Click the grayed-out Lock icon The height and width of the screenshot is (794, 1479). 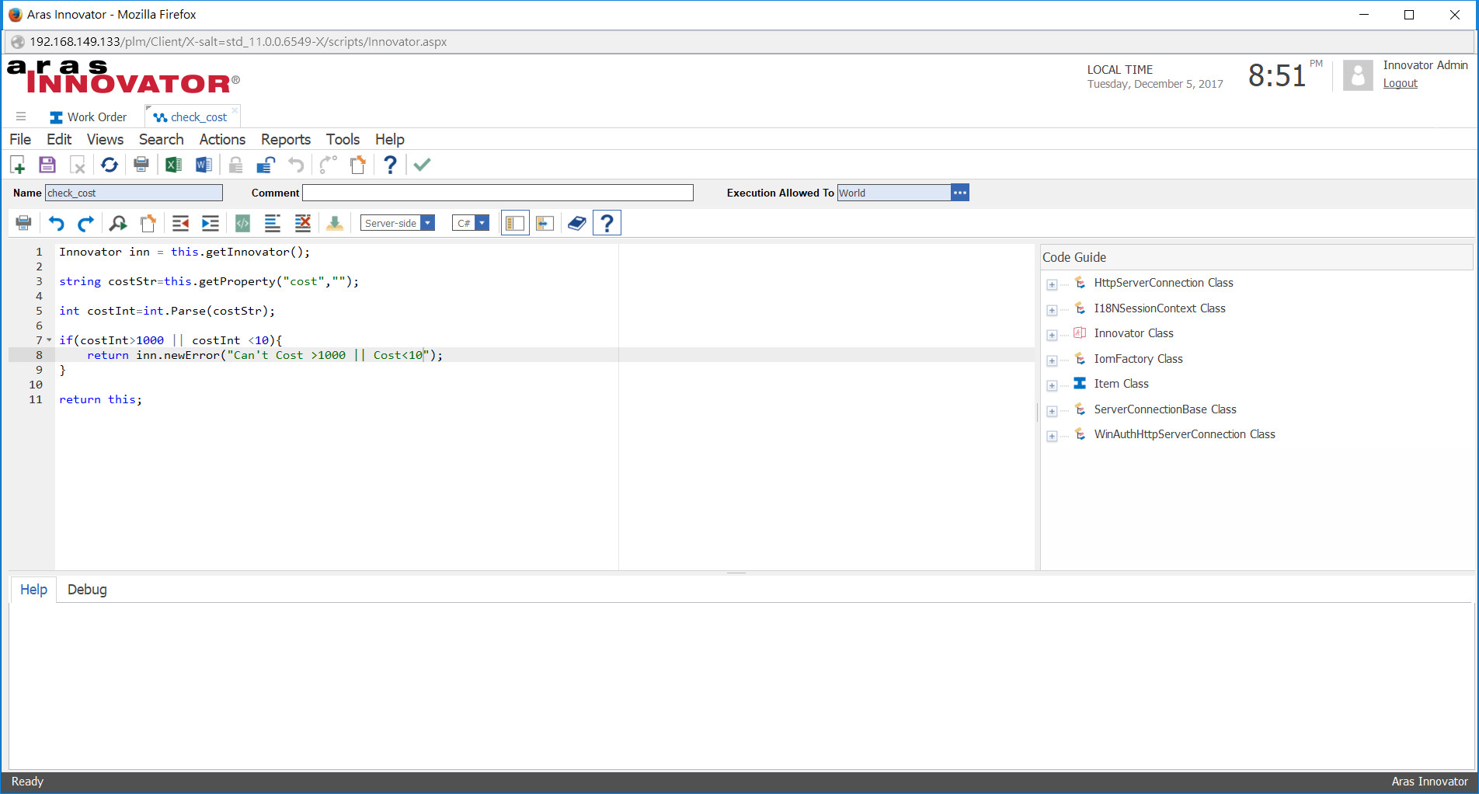tap(235, 165)
